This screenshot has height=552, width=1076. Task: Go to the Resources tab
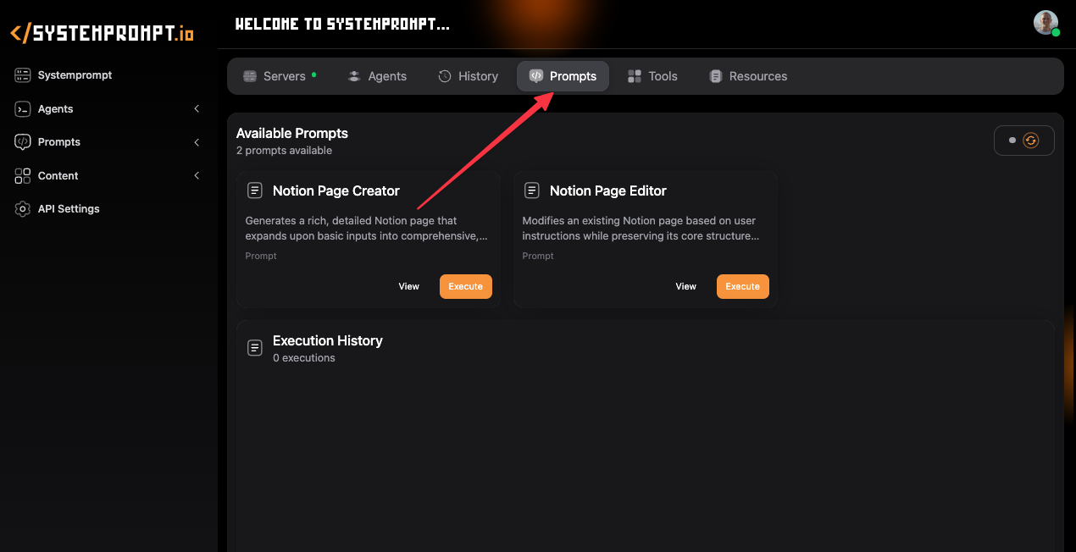(x=748, y=76)
